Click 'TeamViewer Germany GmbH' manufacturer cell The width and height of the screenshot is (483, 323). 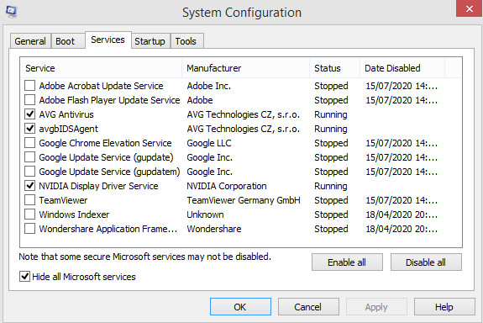click(x=244, y=200)
